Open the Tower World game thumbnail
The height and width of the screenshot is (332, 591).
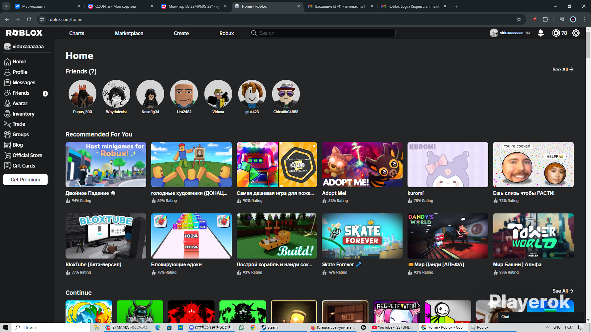pos(533,236)
